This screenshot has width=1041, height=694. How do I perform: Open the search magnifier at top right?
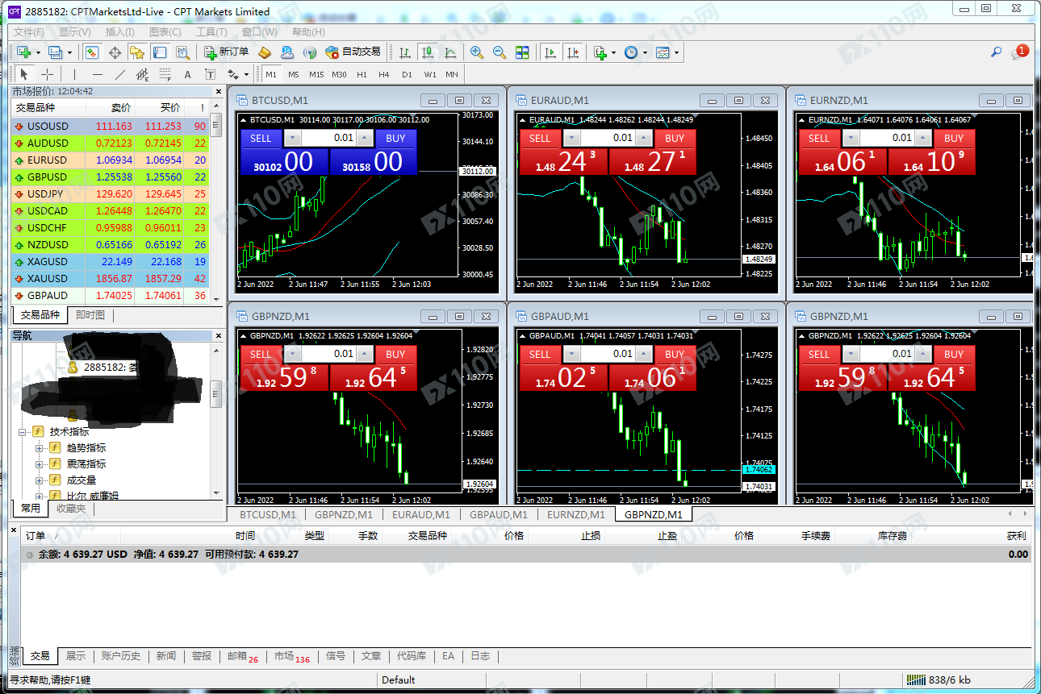pyautogui.click(x=997, y=52)
